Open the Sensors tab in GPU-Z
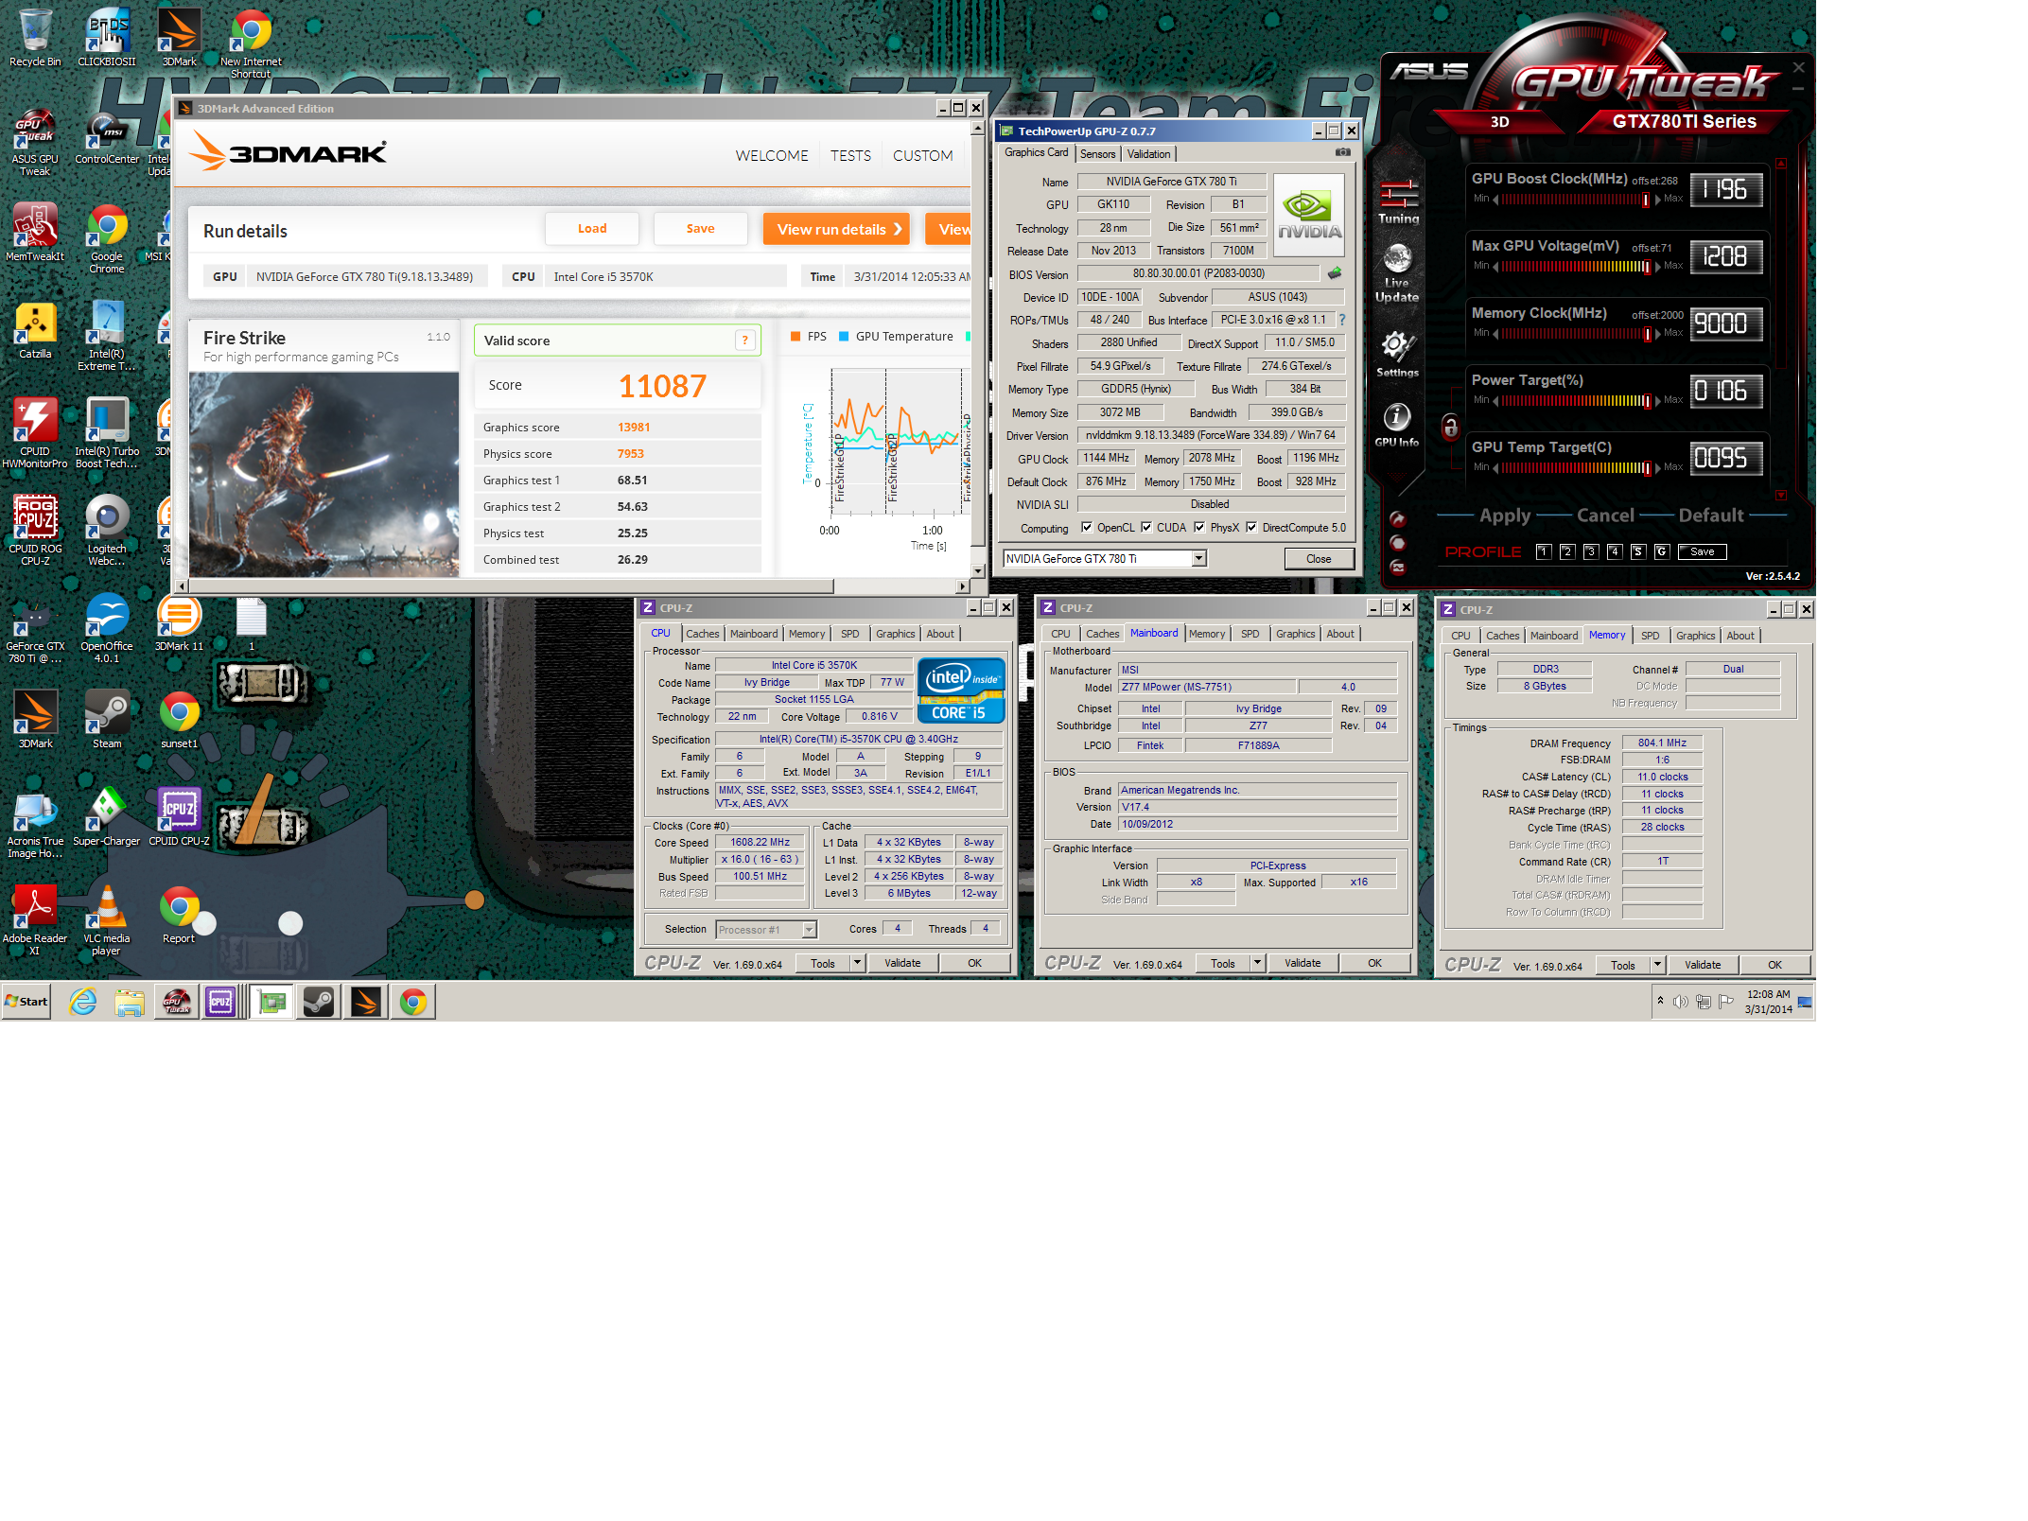 [1097, 154]
